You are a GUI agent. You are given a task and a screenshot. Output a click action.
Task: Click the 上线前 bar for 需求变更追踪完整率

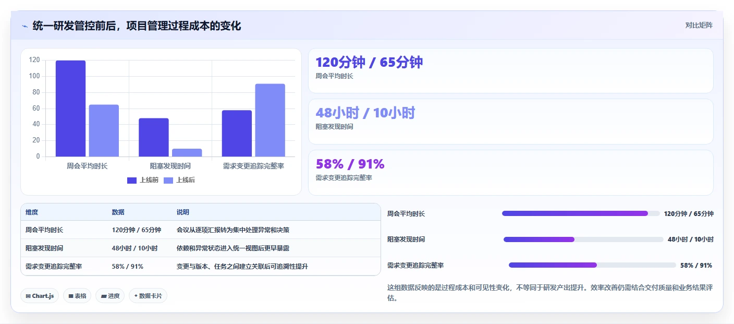237,133
